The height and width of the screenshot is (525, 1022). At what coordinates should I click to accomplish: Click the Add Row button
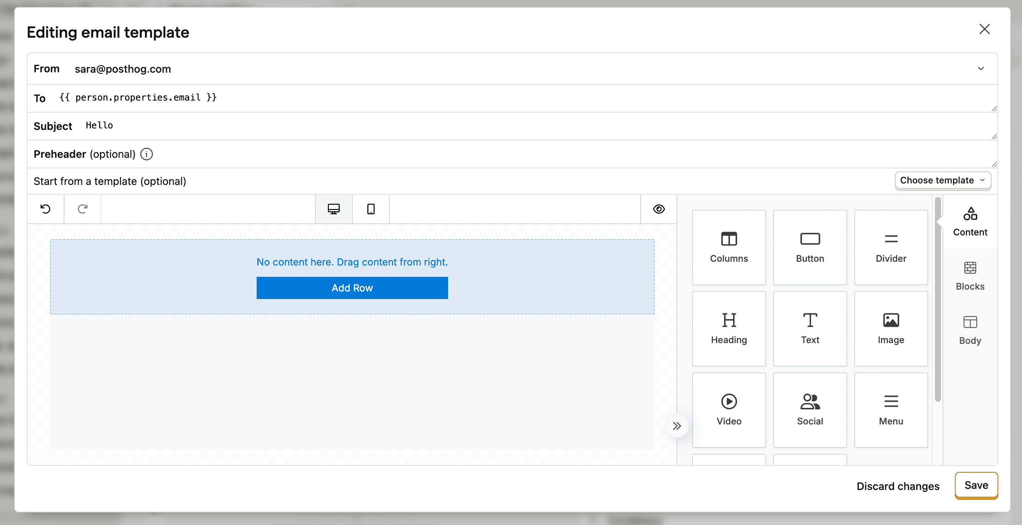(x=352, y=287)
